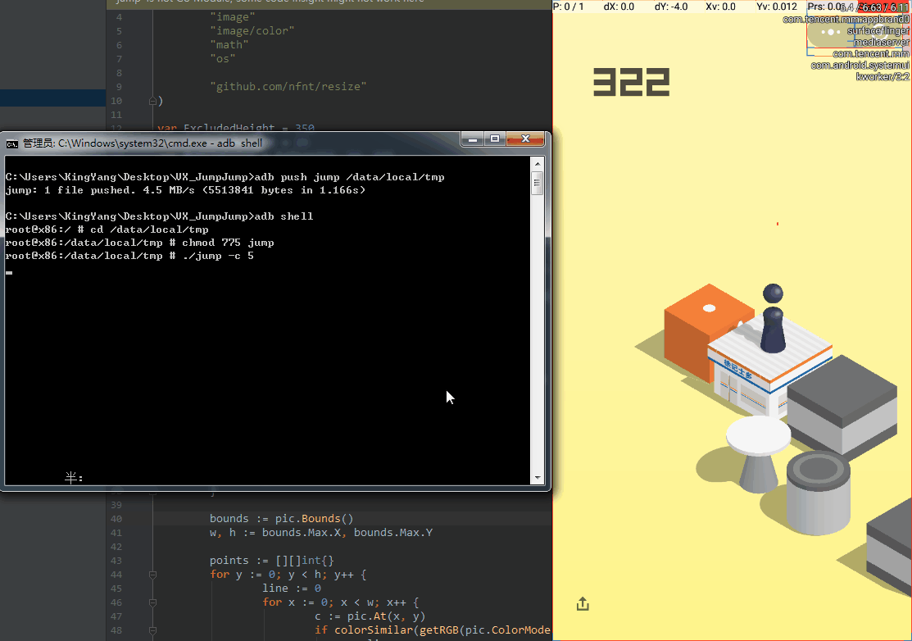
Task: Click the 322 score display
Action: (x=631, y=83)
